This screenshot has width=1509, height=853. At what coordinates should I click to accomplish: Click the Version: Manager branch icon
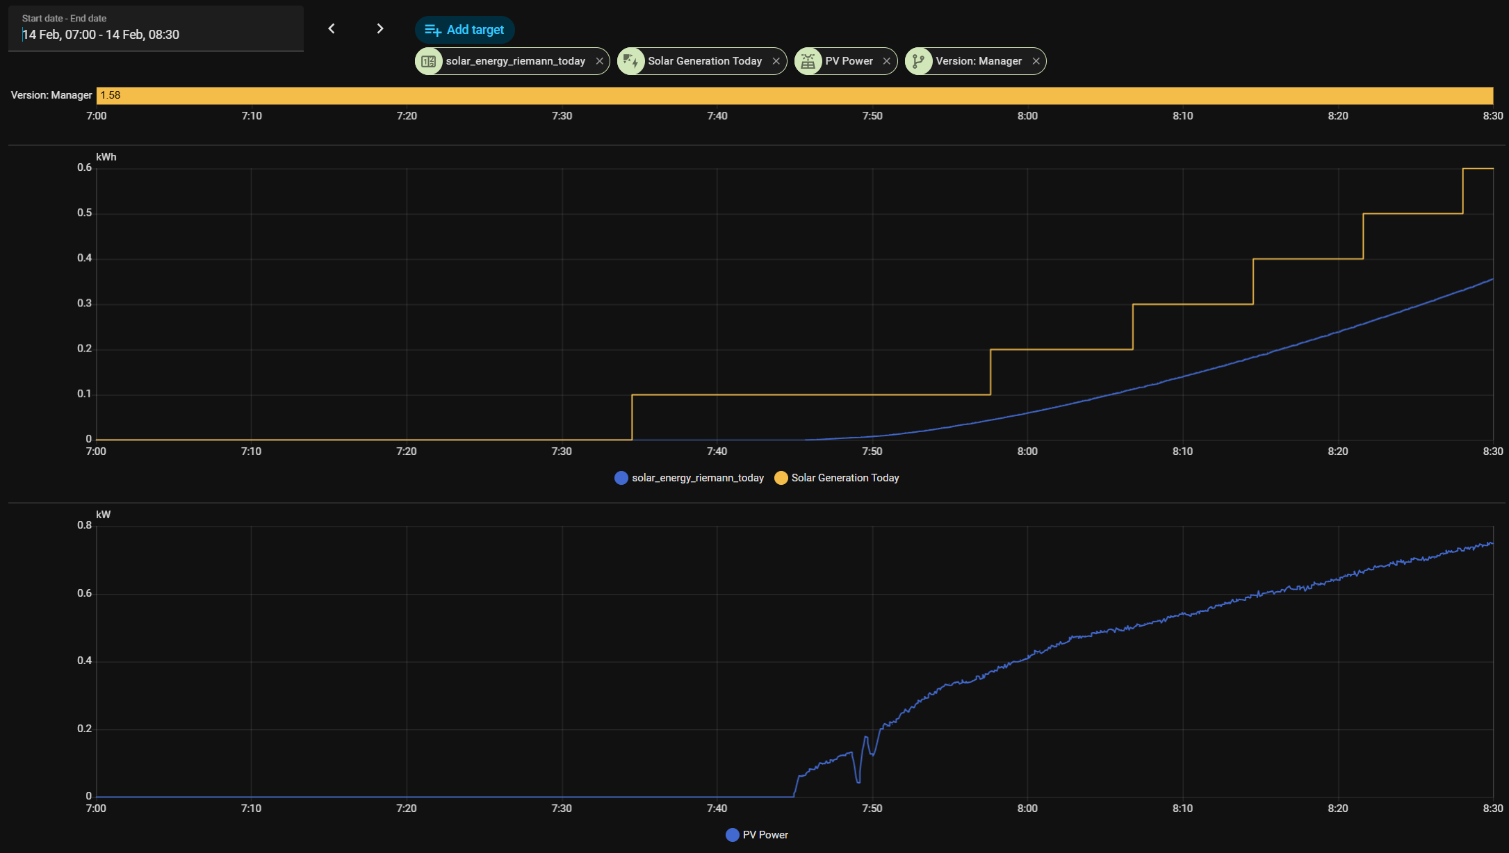pos(918,61)
